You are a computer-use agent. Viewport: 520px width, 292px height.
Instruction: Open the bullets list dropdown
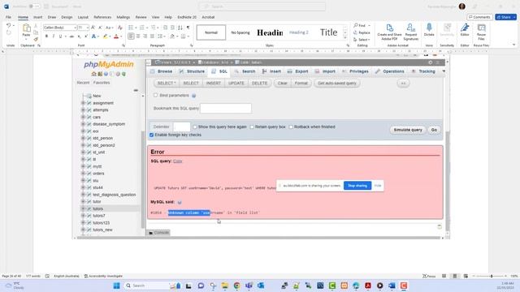[x=136, y=28]
